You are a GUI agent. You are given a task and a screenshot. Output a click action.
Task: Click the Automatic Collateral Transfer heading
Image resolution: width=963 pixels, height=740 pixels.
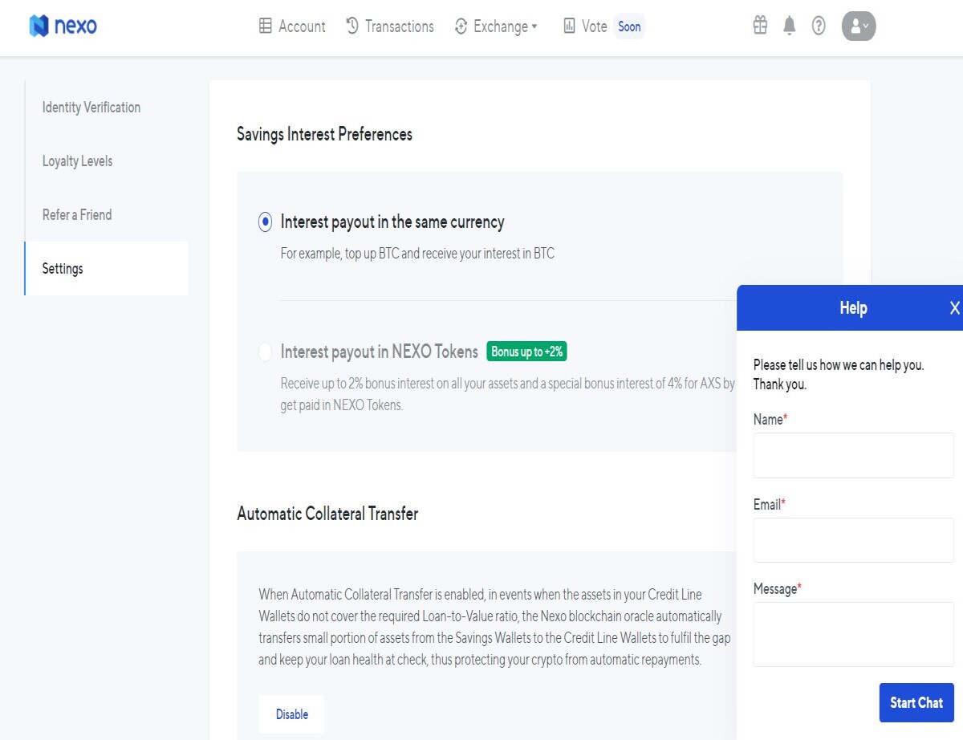point(327,514)
